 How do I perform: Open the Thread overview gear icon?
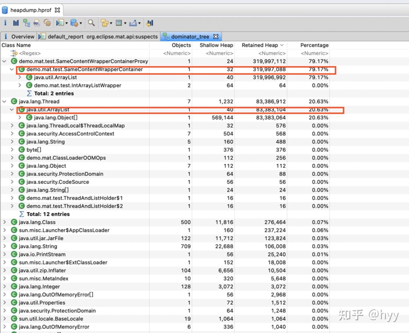[47, 23]
